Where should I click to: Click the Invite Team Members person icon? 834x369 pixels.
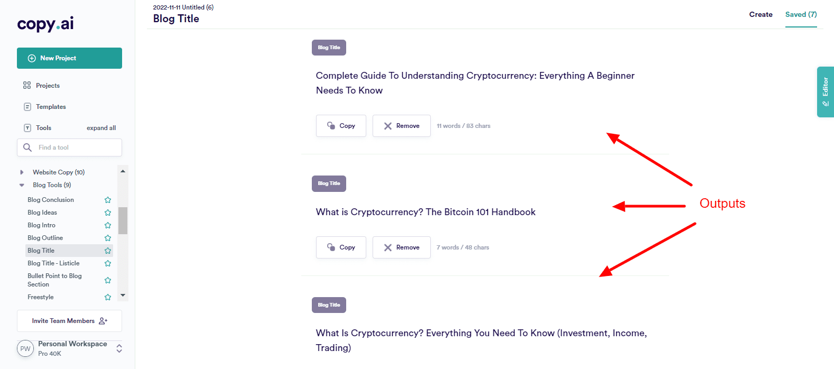(x=103, y=321)
